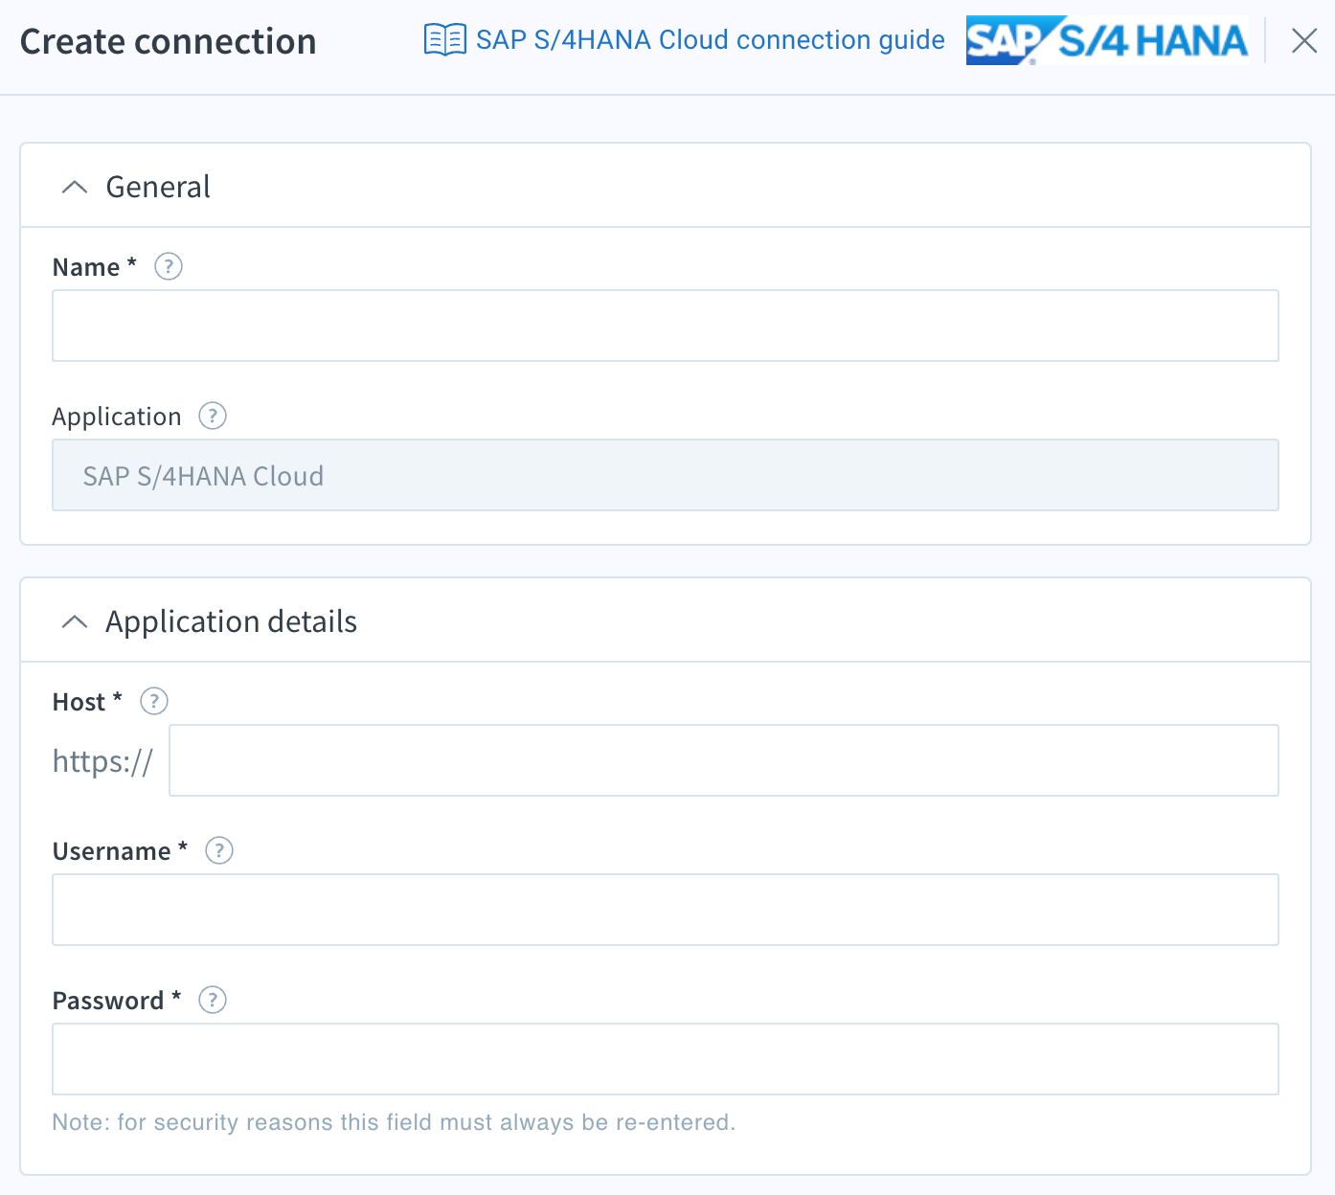This screenshot has width=1335, height=1195.
Task: Click the https:// prefix label
Action: (102, 761)
